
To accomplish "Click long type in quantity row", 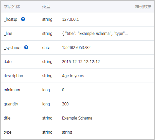I will pyautogui.click(x=46, y=104).
